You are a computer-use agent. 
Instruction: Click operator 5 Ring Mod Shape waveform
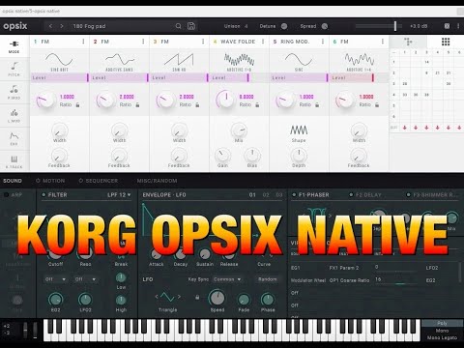(x=299, y=130)
